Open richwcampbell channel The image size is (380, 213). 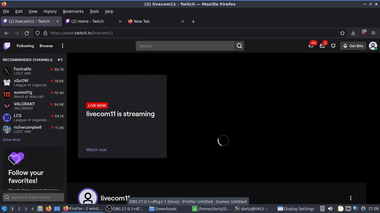[33, 129]
